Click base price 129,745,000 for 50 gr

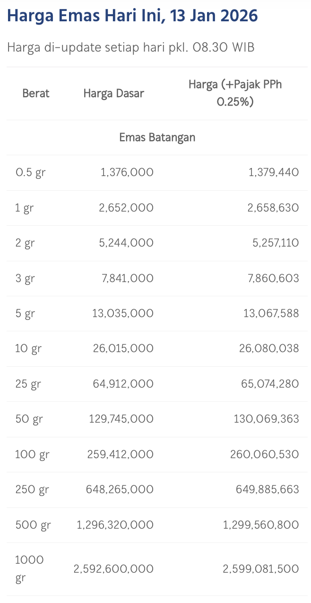tap(121, 419)
